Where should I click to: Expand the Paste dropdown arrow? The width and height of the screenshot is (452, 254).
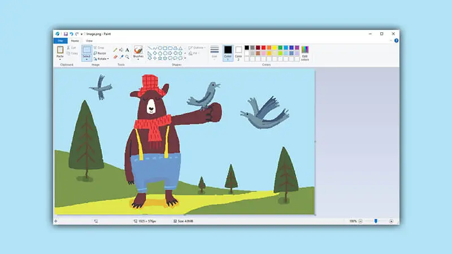click(x=60, y=59)
